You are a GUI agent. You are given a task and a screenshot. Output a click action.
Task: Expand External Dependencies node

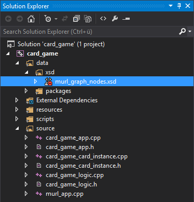[17, 100]
